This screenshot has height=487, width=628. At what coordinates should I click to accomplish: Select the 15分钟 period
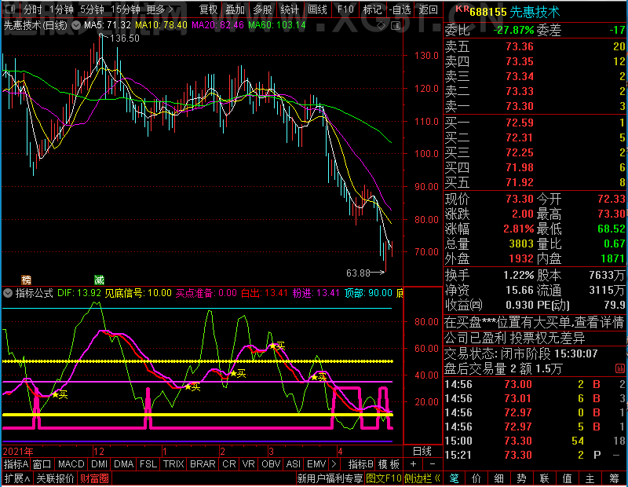[x=125, y=9]
